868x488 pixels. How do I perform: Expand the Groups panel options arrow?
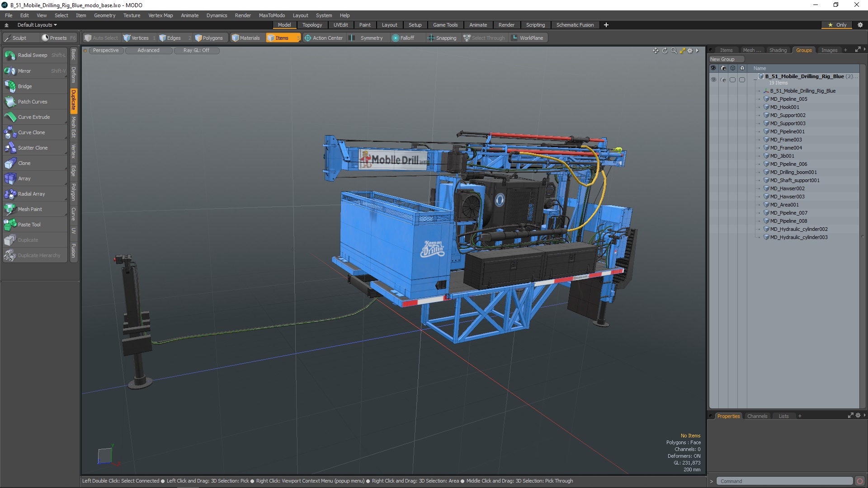tap(864, 49)
